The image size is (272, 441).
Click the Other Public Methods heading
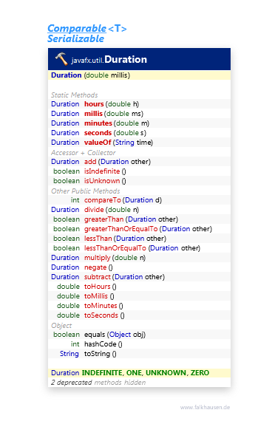(x=86, y=191)
